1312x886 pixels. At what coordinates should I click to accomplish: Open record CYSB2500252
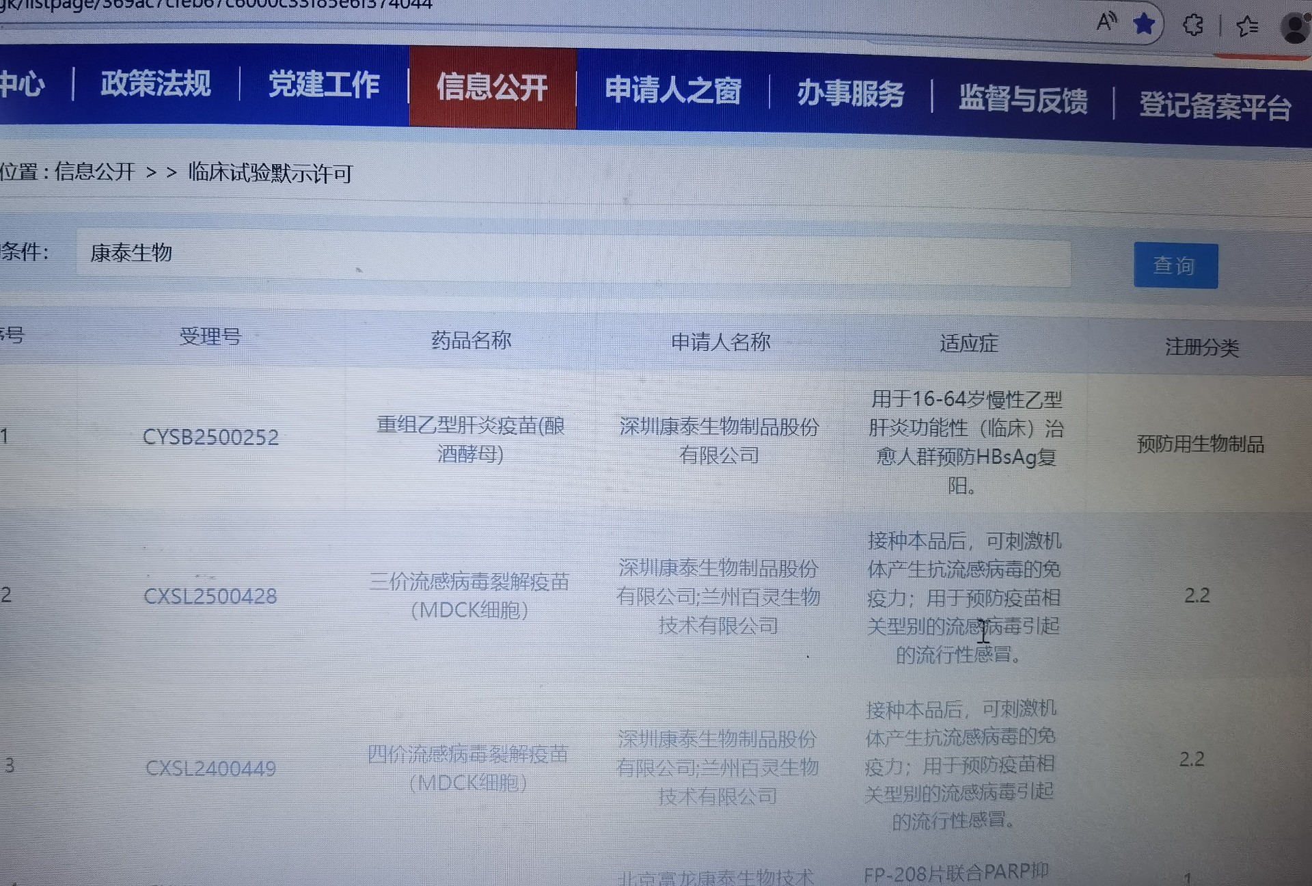[210, 438]
